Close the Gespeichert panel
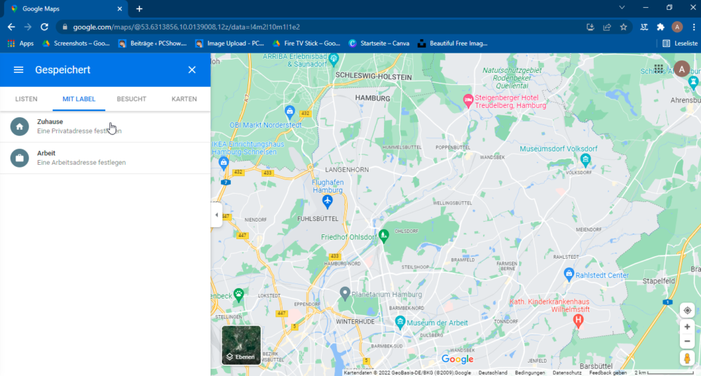 pyautogui.click(x=192, y=70)
